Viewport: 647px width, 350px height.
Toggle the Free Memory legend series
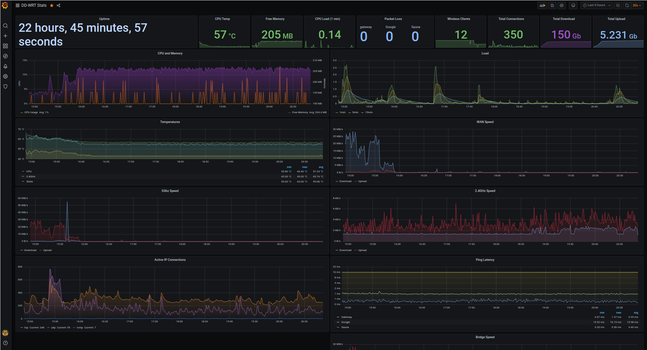(x=300, y=112)
